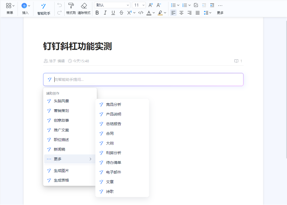This screenshot has height=205, width=287.
Task: Pick a highlight color from the highlighter swatch
Action: [160, 12]
